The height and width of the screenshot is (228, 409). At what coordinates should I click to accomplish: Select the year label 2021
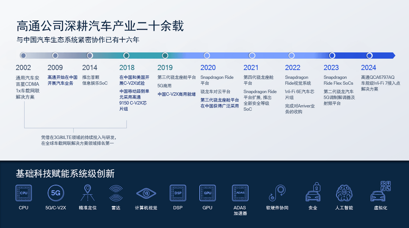251,68
